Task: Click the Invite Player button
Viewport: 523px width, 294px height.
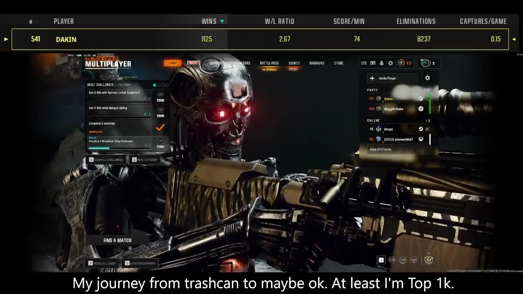Action: point(393,78)
